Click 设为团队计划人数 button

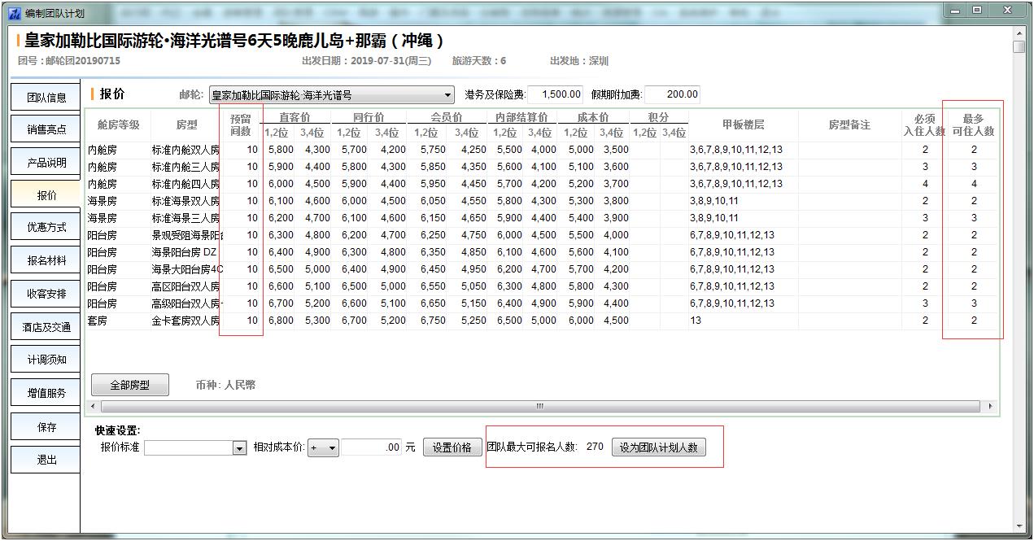(658, 447)
